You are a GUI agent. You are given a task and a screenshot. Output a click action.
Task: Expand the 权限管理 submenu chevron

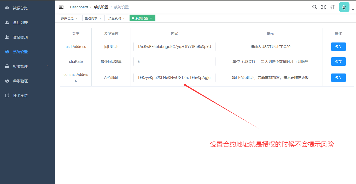48,66
